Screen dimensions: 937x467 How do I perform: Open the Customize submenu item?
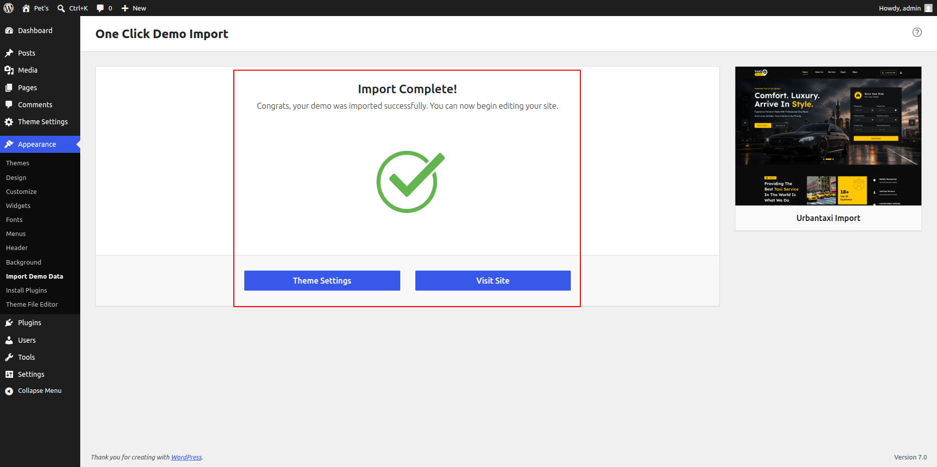click(21, 192)
